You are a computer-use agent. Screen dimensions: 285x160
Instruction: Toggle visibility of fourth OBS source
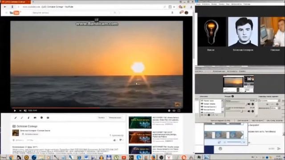[202, 110]
